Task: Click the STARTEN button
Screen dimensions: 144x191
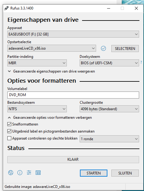Action: point(94,173)
